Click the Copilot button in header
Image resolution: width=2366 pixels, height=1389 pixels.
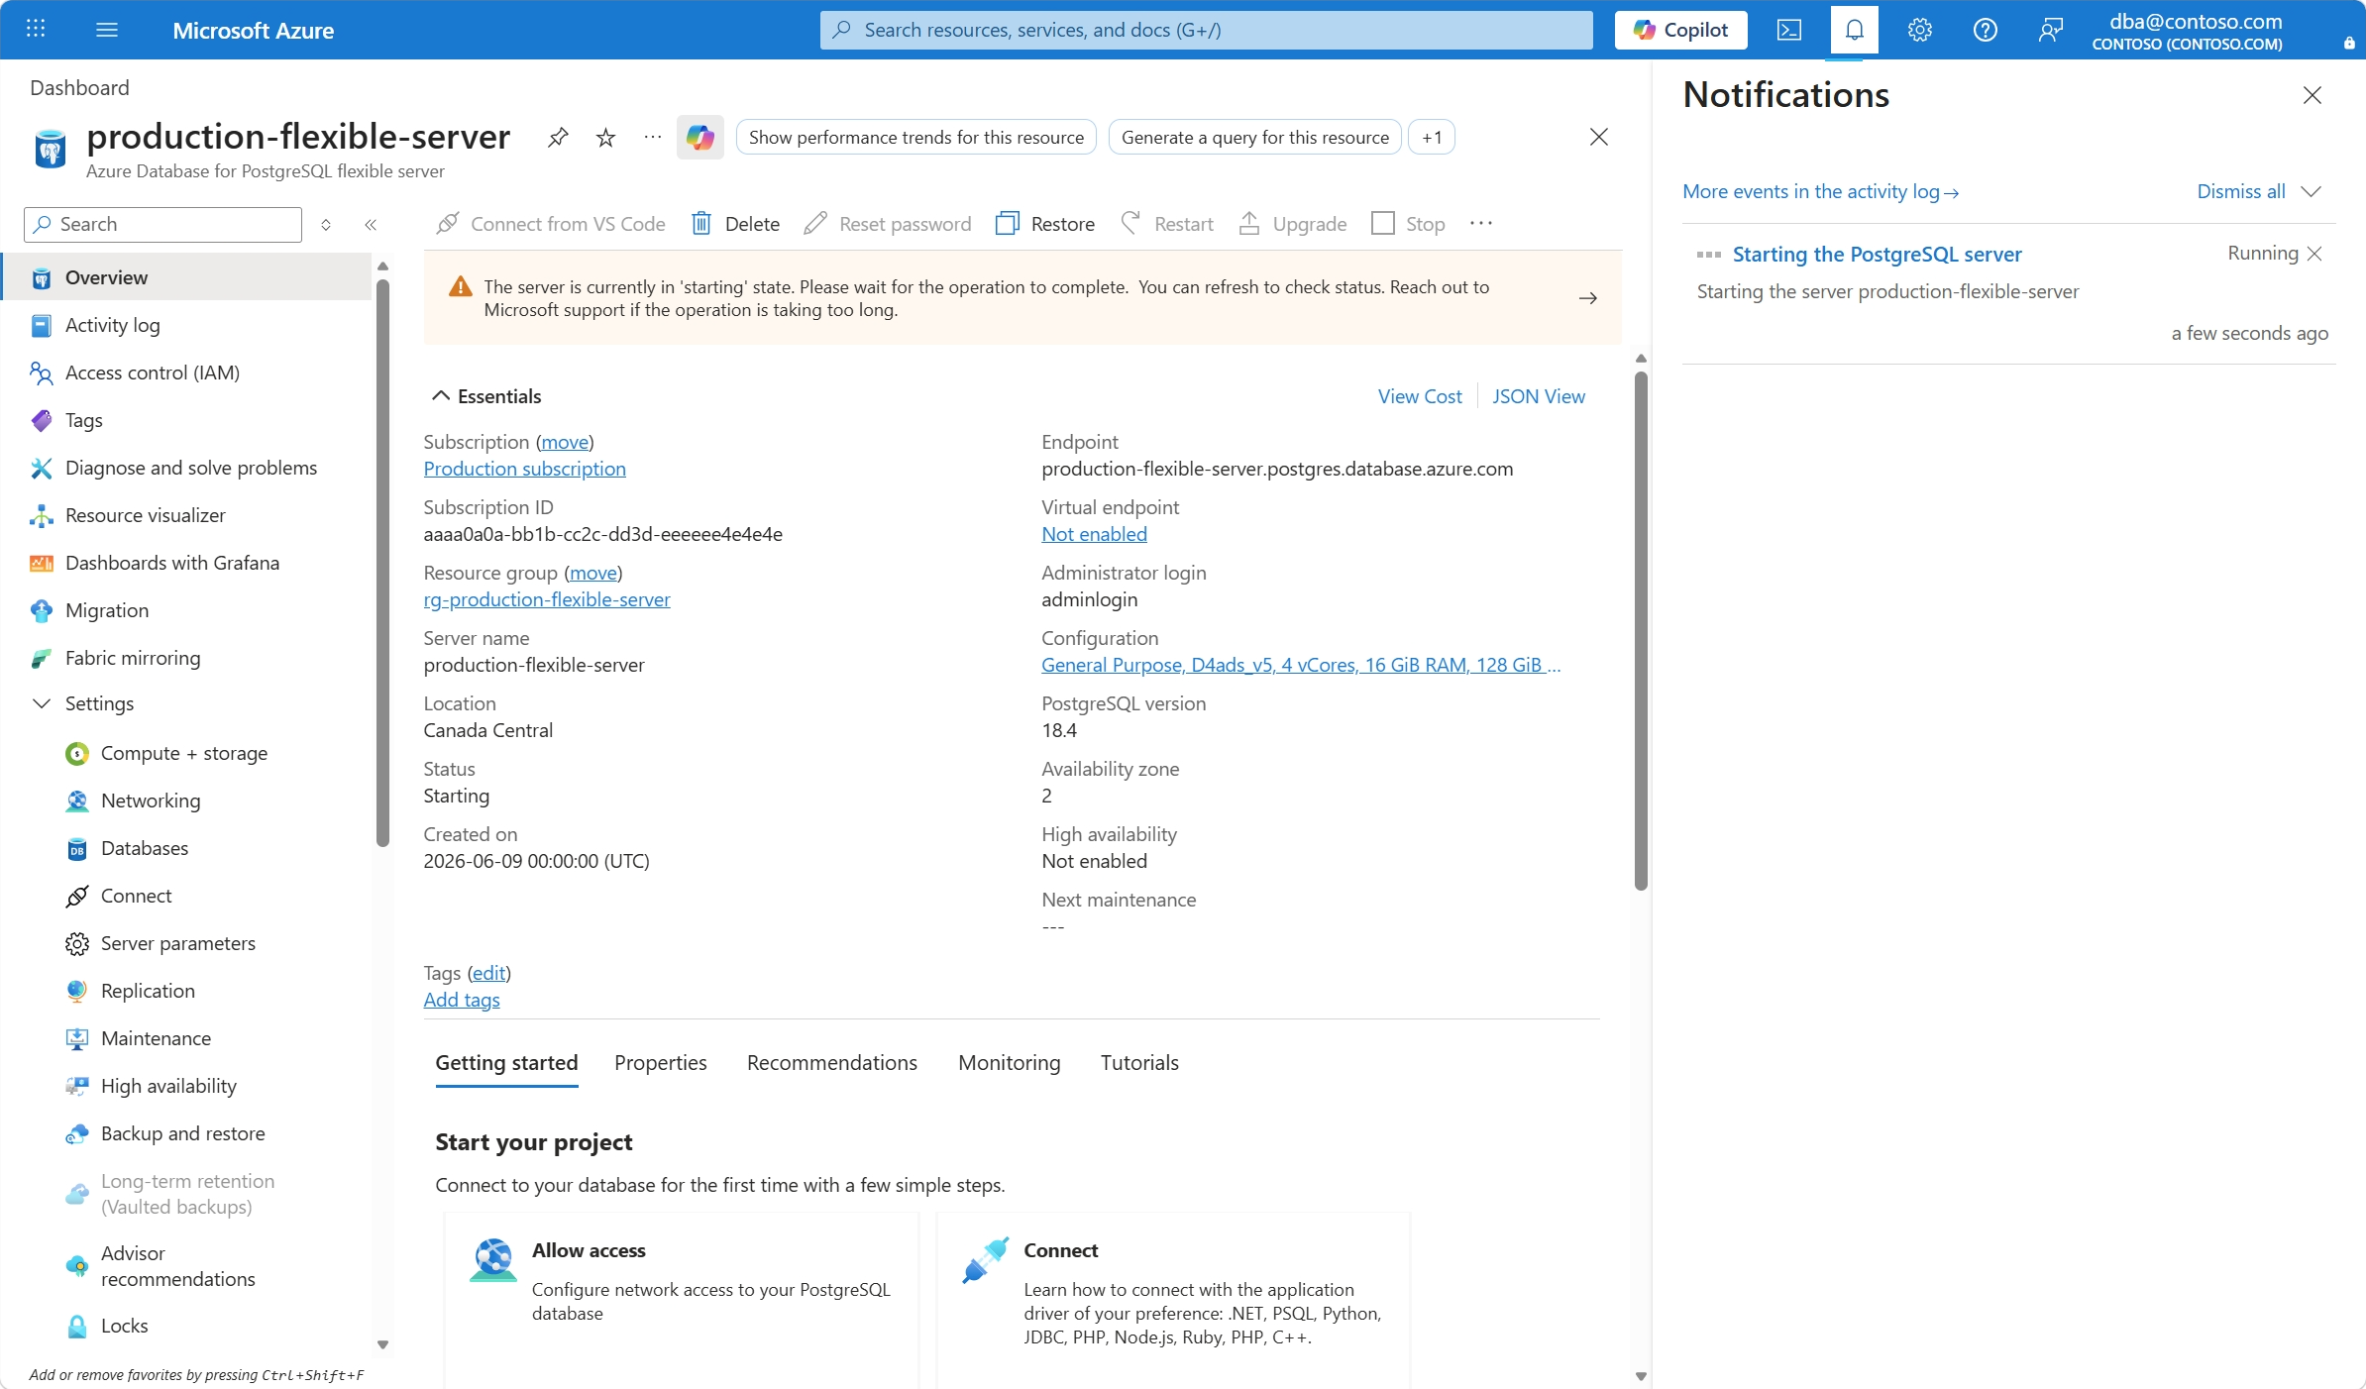1681,30
